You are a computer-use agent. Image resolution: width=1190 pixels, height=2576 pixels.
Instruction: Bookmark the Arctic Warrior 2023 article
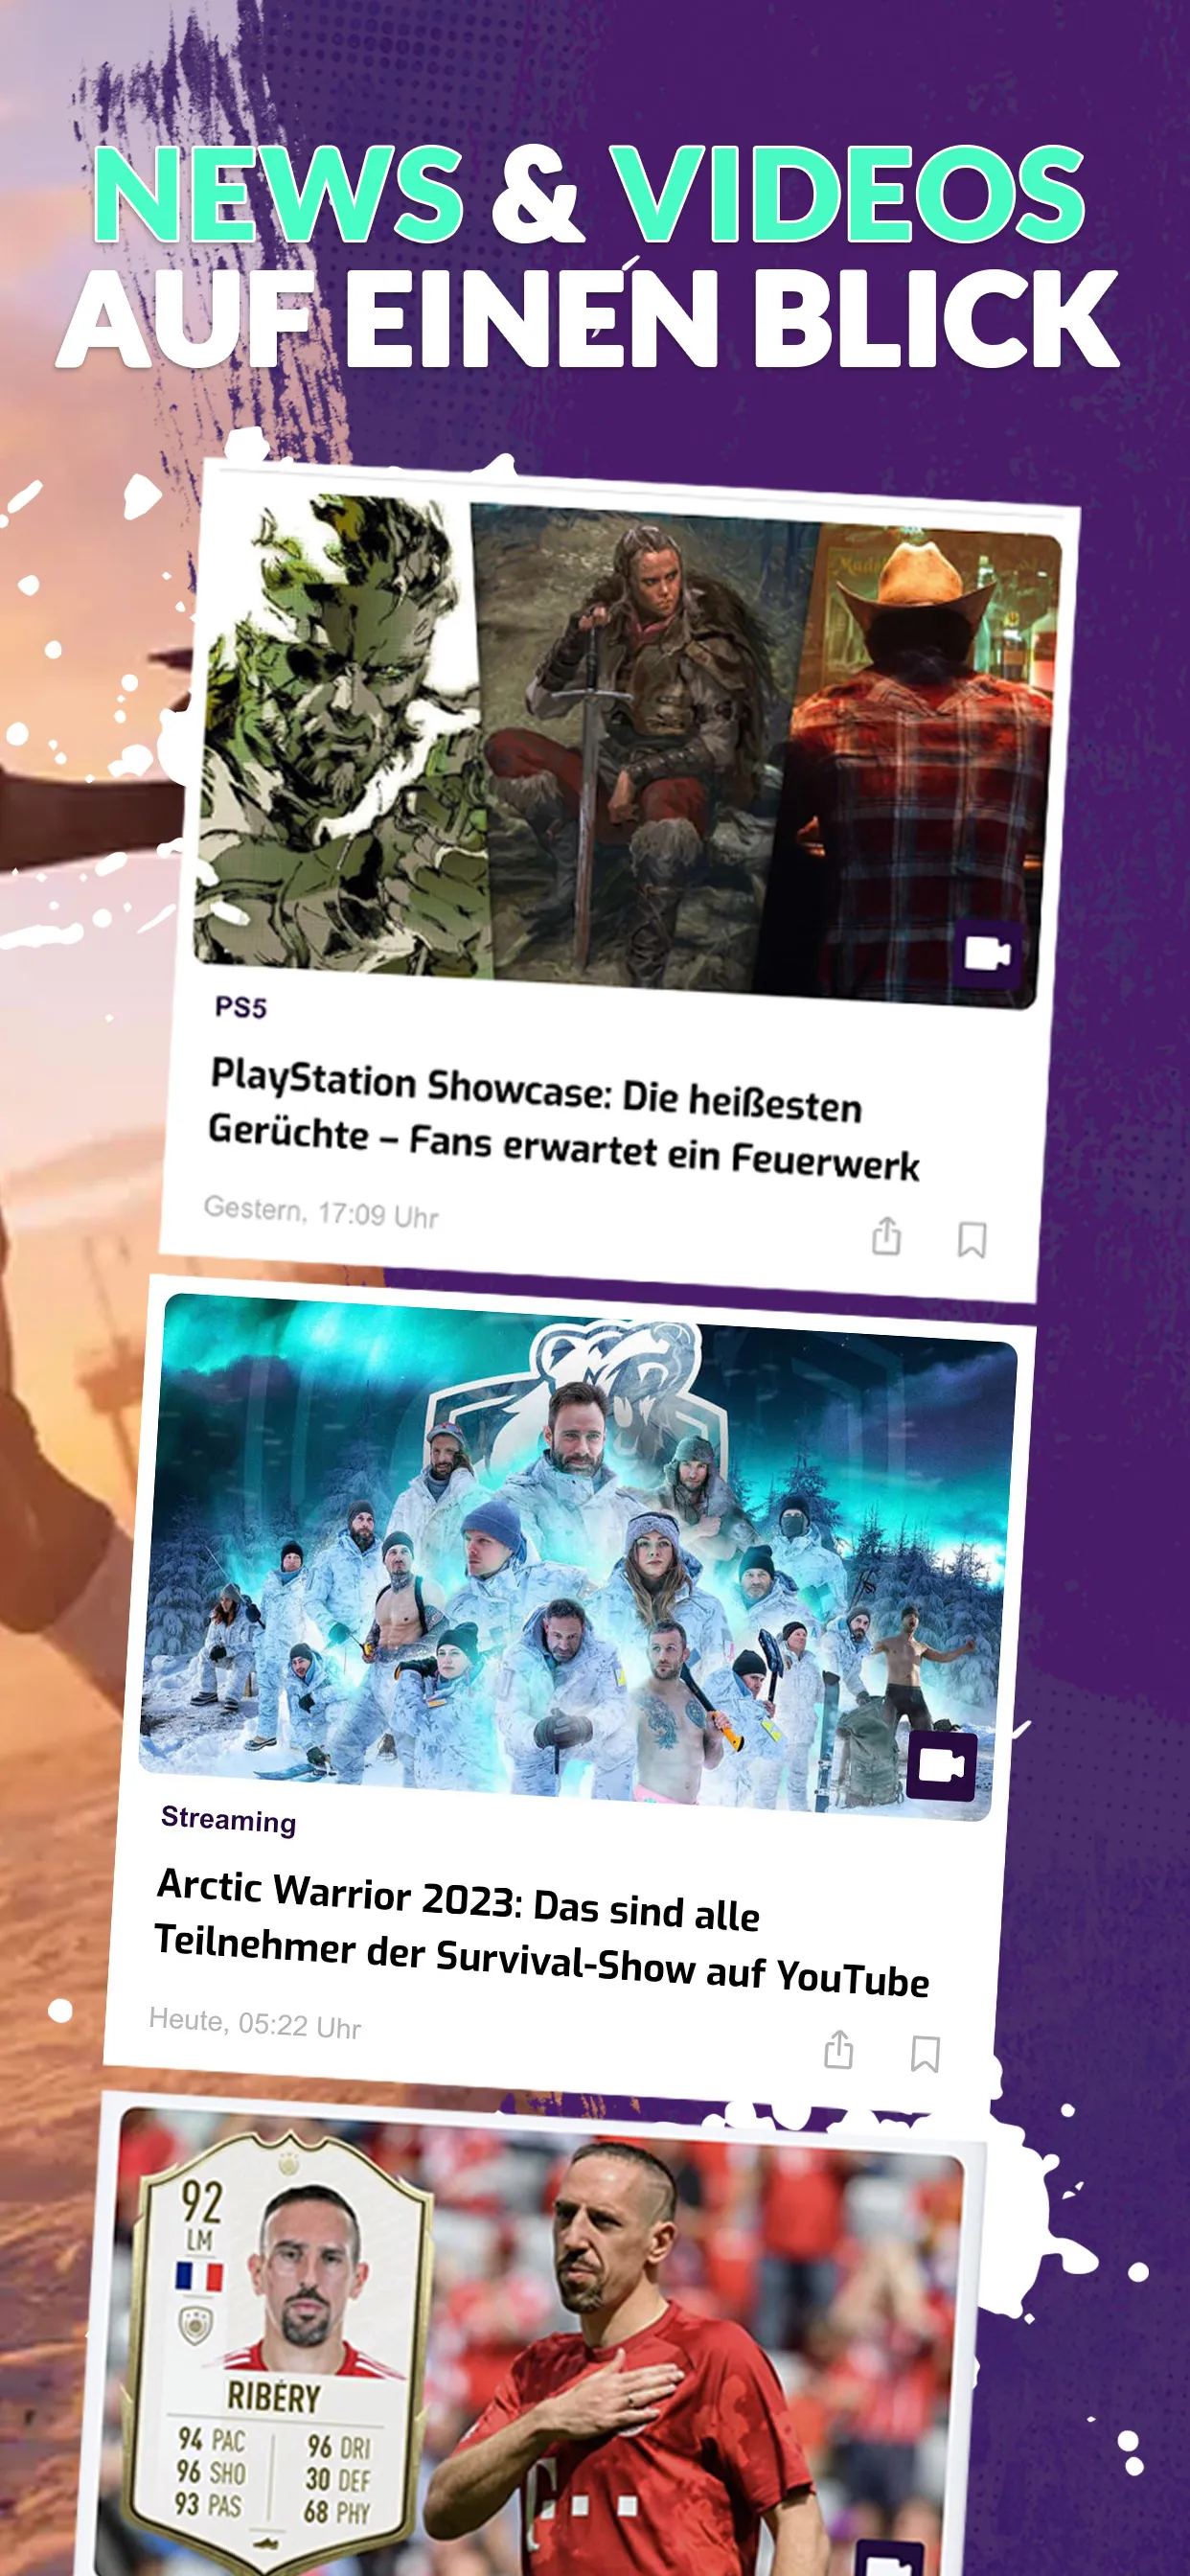click(x=925, y=2054)
